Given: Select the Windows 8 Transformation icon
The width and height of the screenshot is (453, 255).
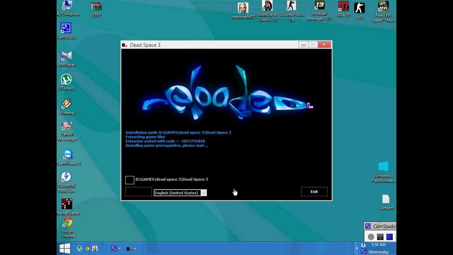Looking at the screenshot, I should pyautogui.click(x=383, y=172).
